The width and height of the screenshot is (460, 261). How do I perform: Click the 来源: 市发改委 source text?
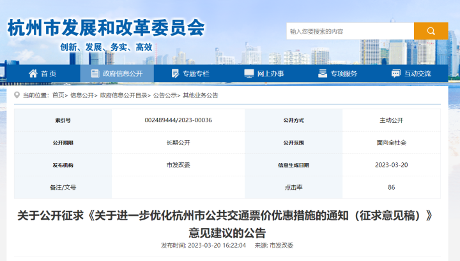274,246
